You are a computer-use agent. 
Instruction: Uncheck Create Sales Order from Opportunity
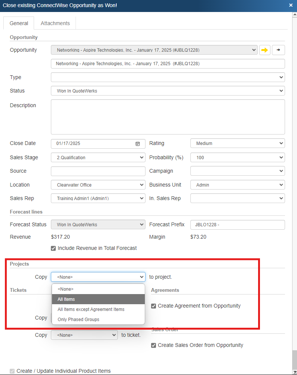pos(154,345)
